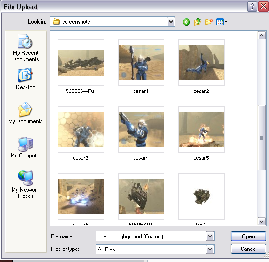Click the Open button
This screenshot has height=262, width=269.
point(248,236)
